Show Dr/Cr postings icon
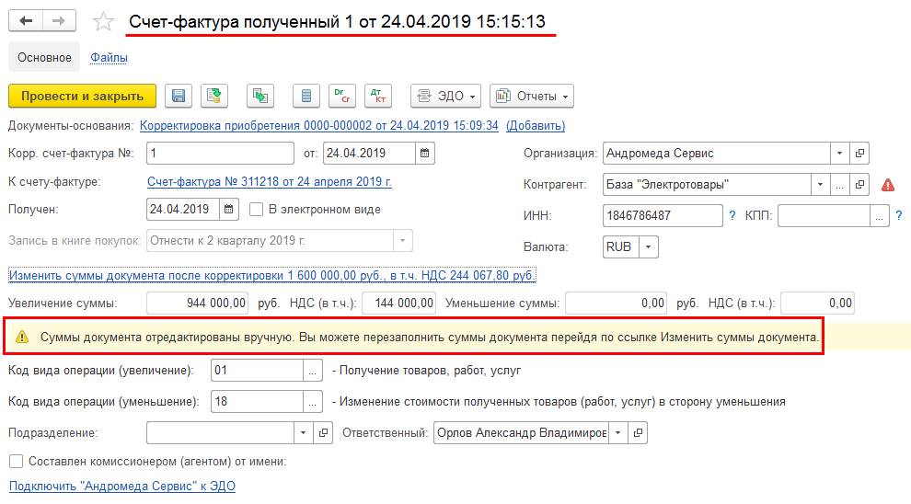 point(342,97)
